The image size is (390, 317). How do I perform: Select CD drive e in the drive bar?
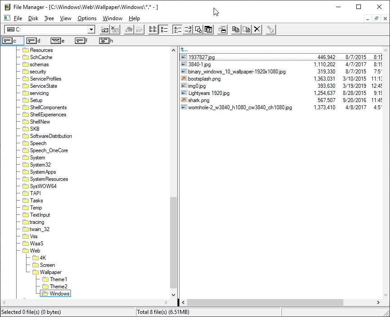[57, 41]
